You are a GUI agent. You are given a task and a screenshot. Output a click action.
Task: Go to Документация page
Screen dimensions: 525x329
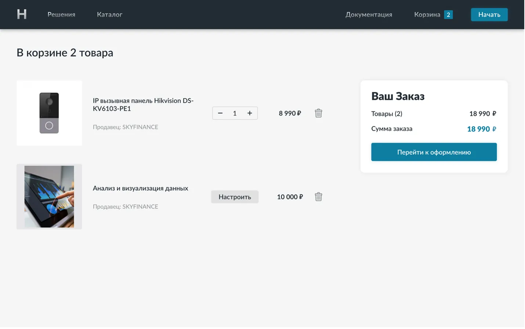click(369, 15)
